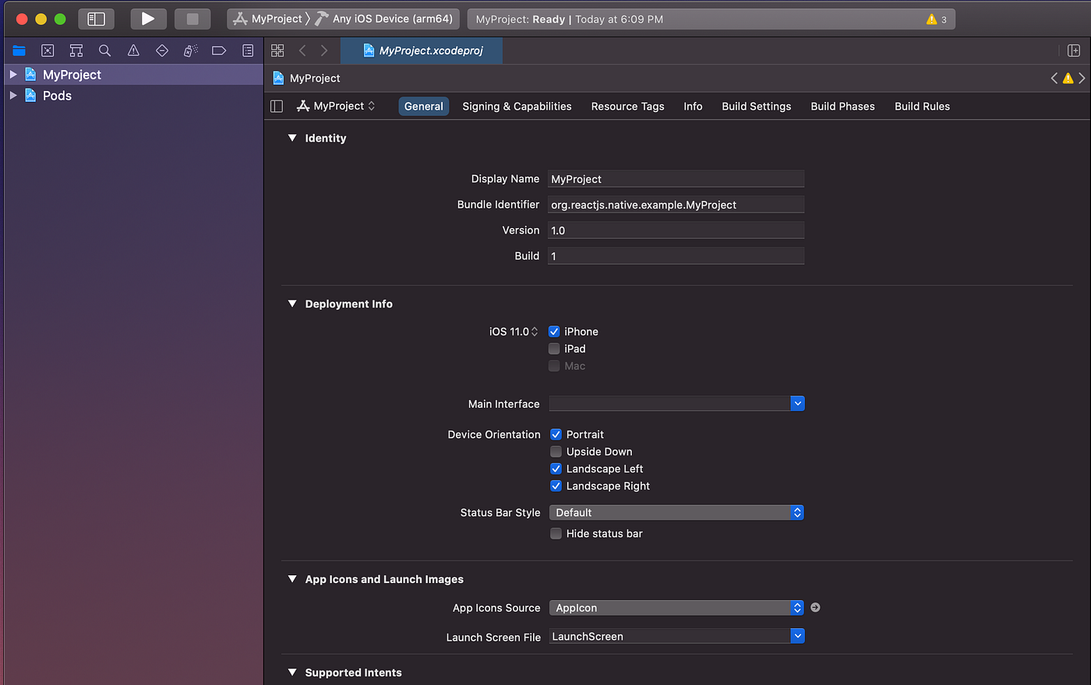This screenshot has width=1091, height=685.
Task: Enable the iPad deployment checkbox
Action: [x=554, y=348]
